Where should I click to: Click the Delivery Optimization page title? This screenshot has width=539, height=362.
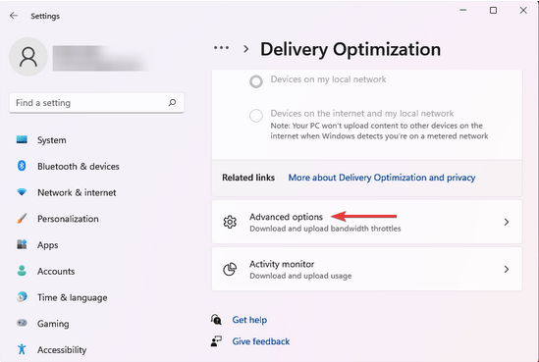(x=350, y=49)
